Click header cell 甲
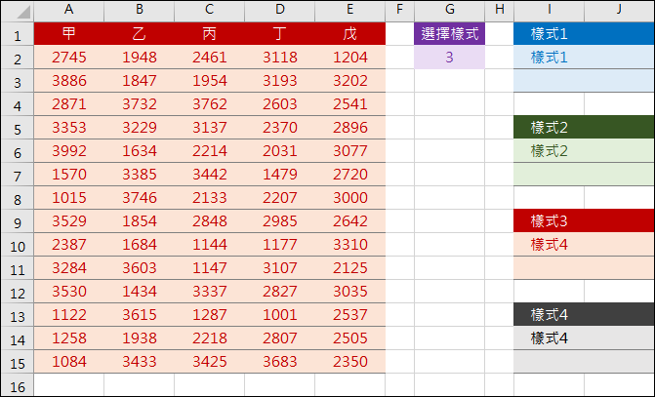The width and height of the screenshot is (655, 397). coord(69,34)
